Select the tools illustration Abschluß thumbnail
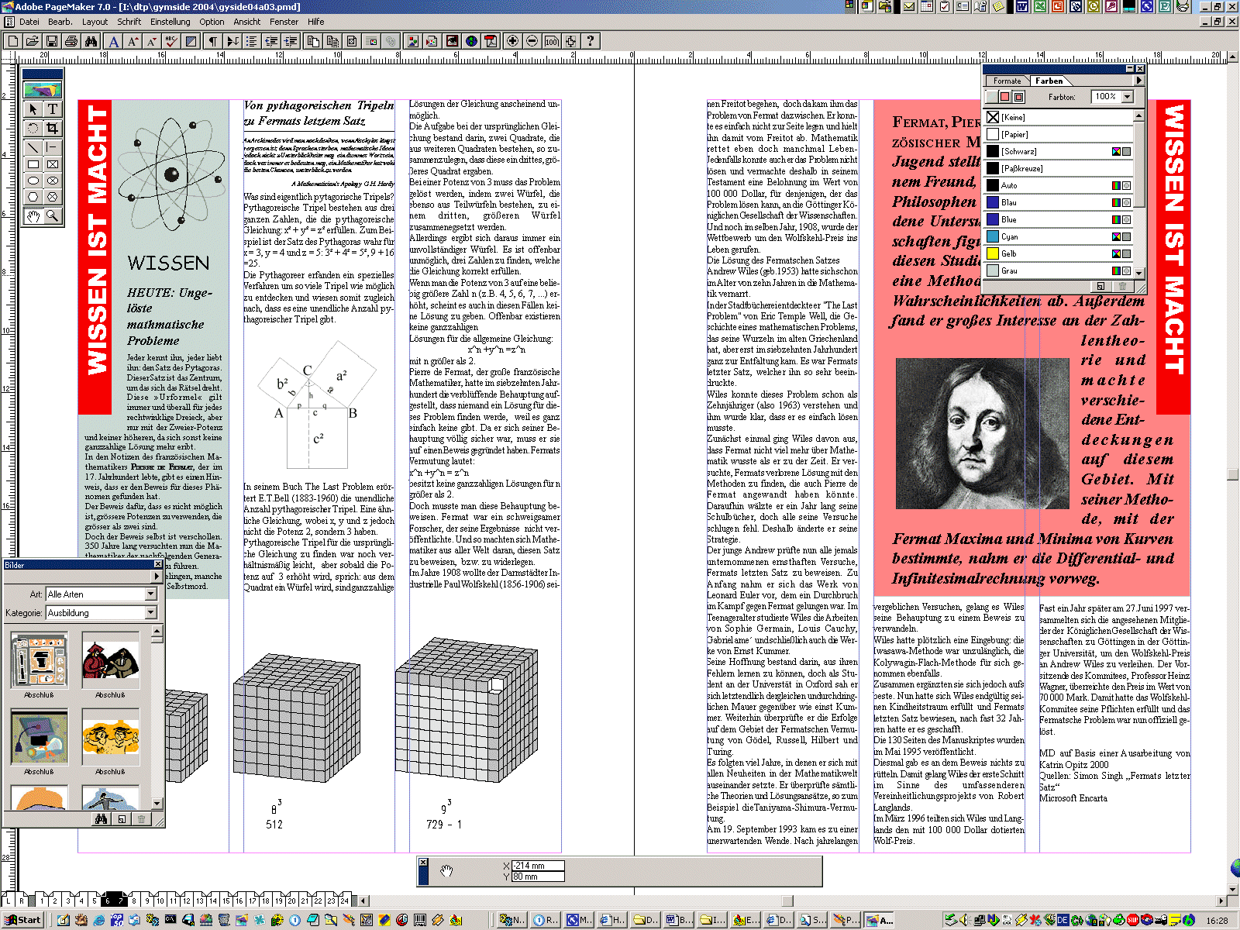Screen dimensions: 1240x930 tap(39, 660)
